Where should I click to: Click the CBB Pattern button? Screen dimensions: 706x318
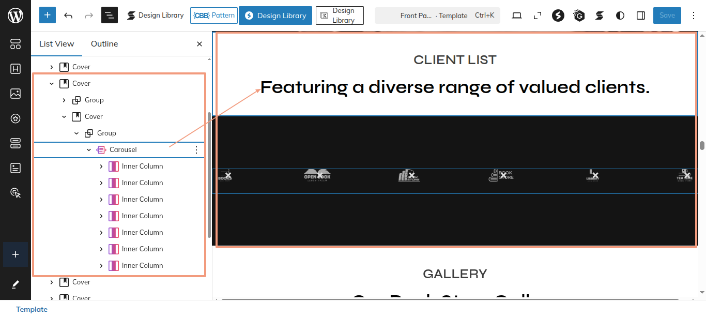[214, 16]
